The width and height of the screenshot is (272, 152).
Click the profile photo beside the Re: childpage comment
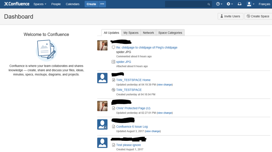point(102,45)
